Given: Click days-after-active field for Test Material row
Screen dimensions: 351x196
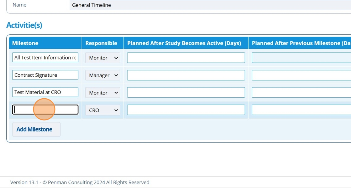Looking at the screenshot, I should 186,92.
